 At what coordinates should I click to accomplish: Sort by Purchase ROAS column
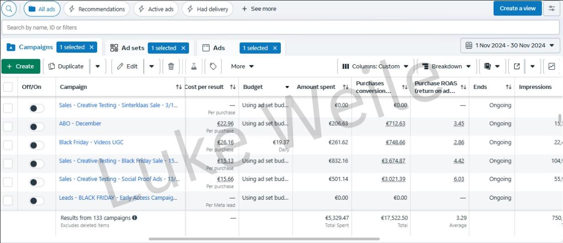[463, 87]
